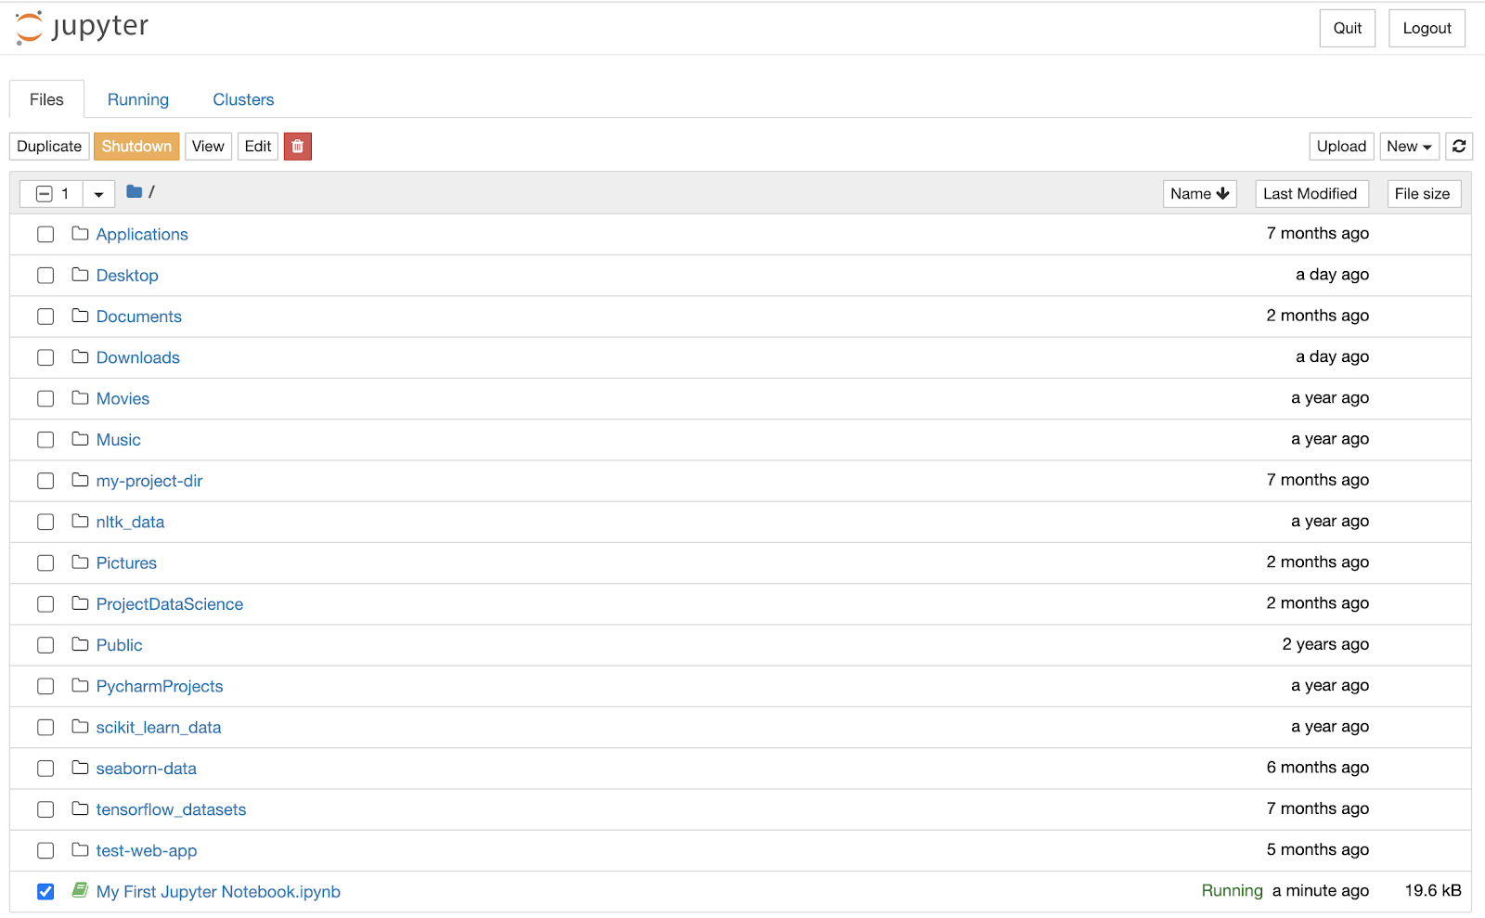Click the Downloads folder icon

pos(80,357)
